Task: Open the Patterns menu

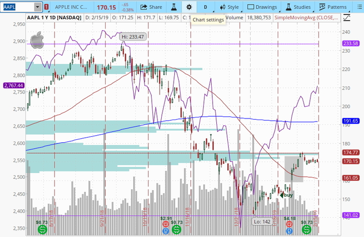Action: pos(333,7)
